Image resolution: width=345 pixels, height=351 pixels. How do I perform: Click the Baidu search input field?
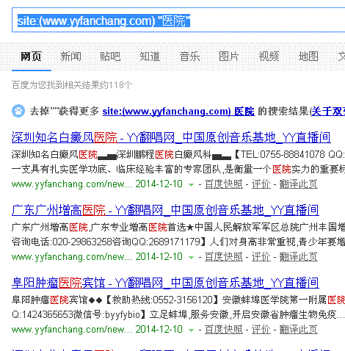pos(178,20)
